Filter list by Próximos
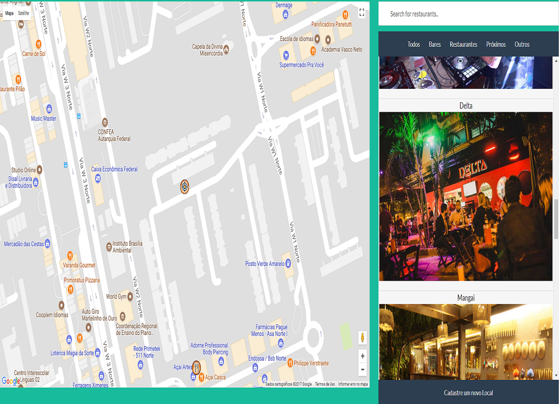This screenshot has height=404, width=559. click(496, 44)
